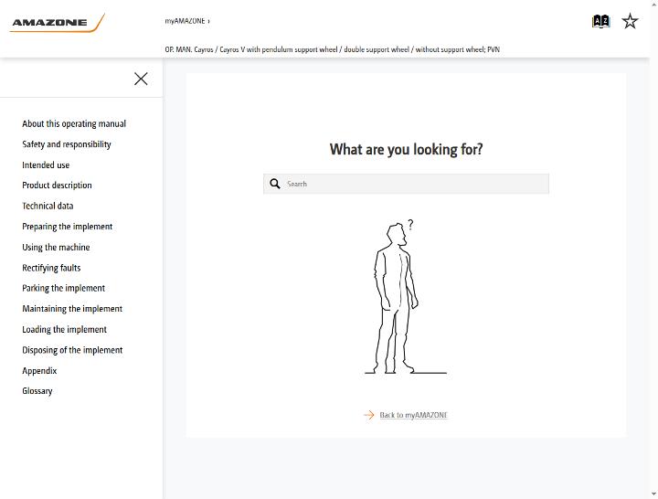
Task: Select Technical data in sidebar
Action: point(48,206)
